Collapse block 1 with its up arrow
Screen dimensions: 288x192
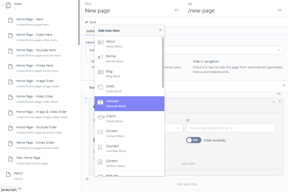tap(274, 102)
